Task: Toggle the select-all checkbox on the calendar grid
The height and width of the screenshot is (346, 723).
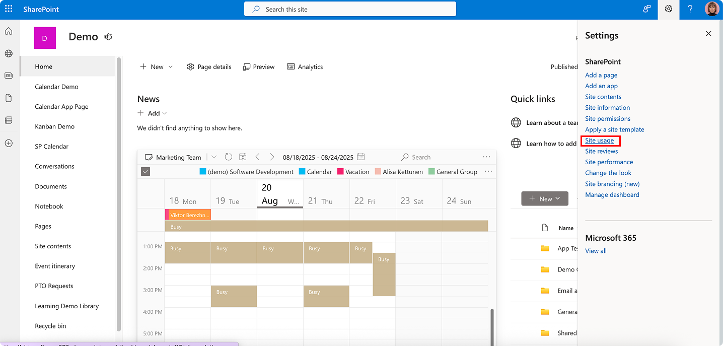Action: coord(146,171)
